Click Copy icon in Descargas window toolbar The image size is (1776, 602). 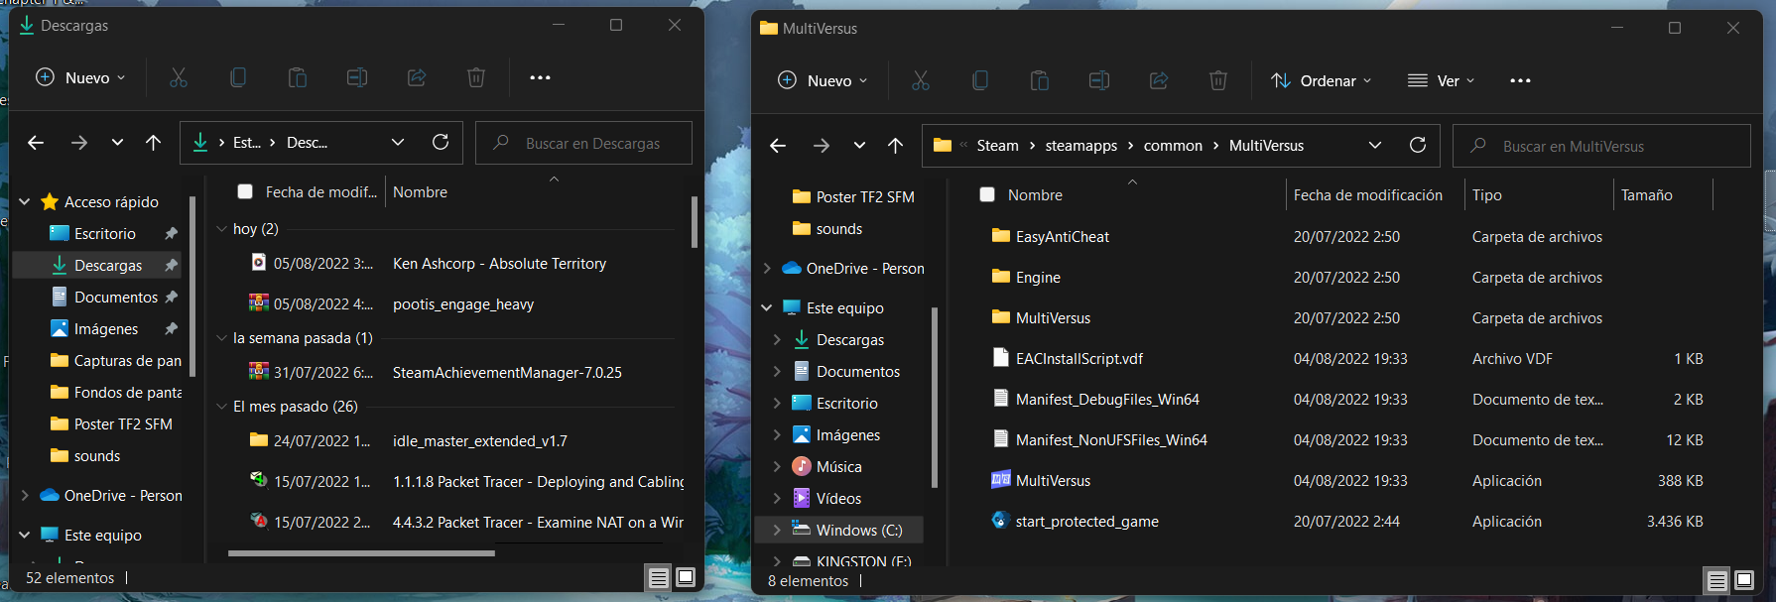tap(238, 77)
